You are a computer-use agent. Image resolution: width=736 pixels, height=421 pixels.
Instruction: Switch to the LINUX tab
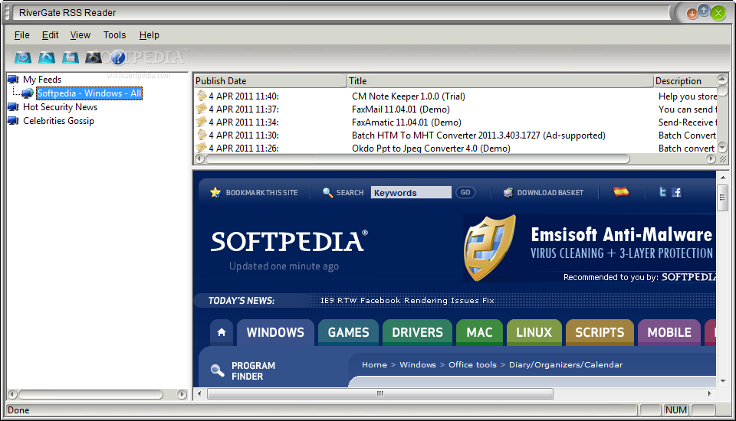tap(534, 332)
